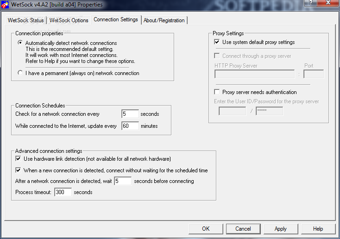The image size is (340, 239).
Task: Choose the permanent always-on network connection option
Action: click(x=20, y=73)
